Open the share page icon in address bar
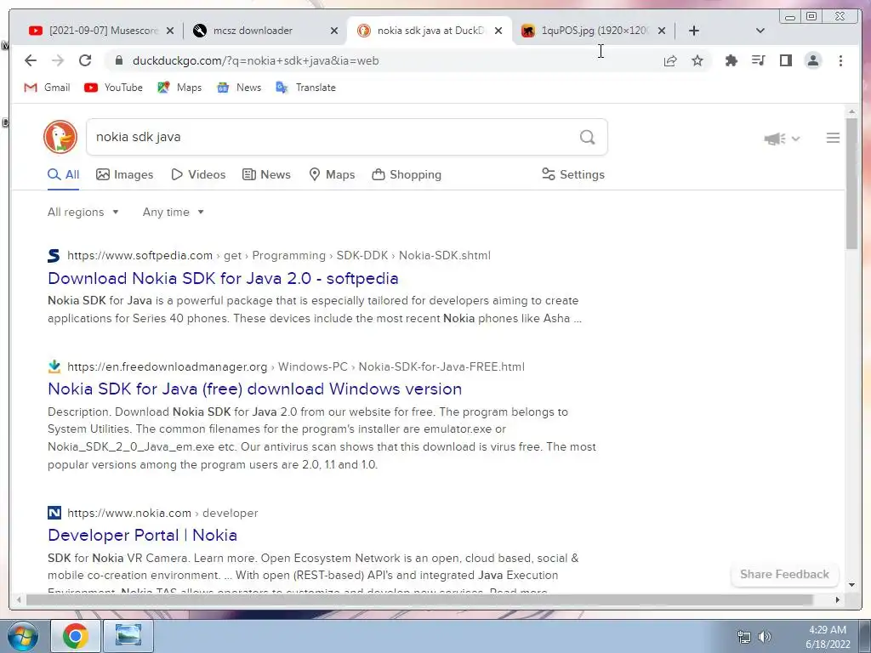The width and height of the screenshot is (871, 653). pyautogui.click(x=670, y=60)
